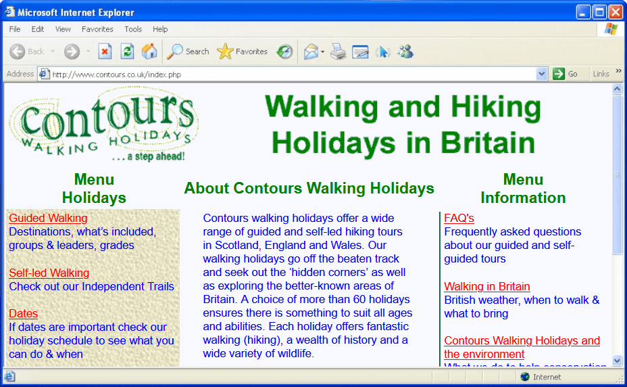The image size is (627, 387).
Task: Click the Links toolbar label
Action: [601, 74]
